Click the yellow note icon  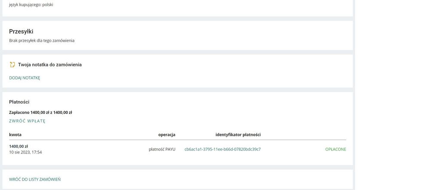[x=12, y=65]
